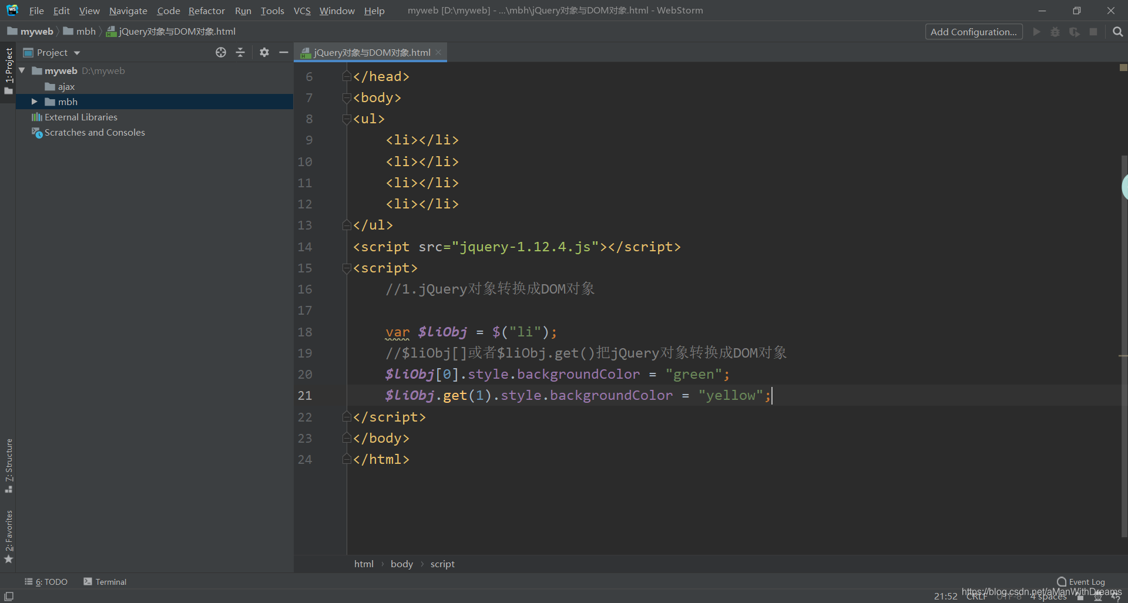Viewport: 1128px width, 603px height.
Task: Open the 7: Structure side panel
Action: (8, 466)
